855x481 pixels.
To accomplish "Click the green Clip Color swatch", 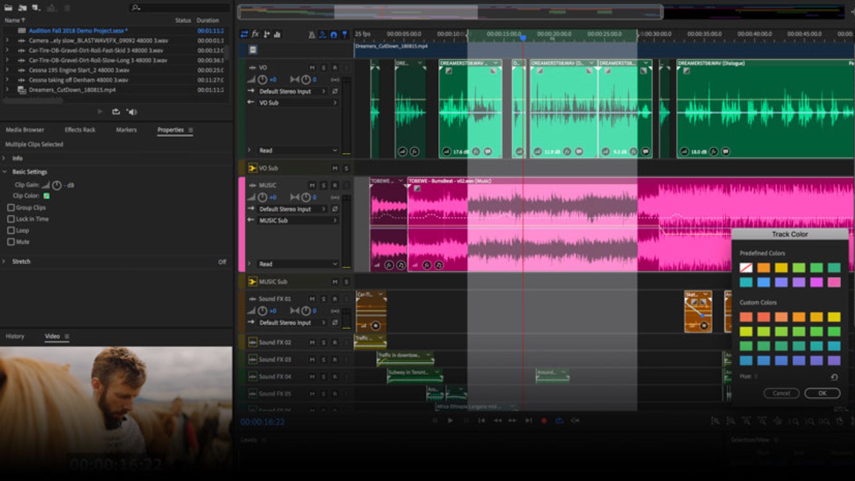I will tap(46, 196).
